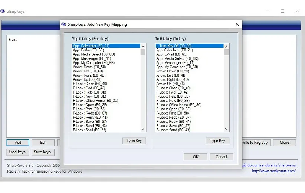Click the SharpKeys dialog title bar icon

63,24
